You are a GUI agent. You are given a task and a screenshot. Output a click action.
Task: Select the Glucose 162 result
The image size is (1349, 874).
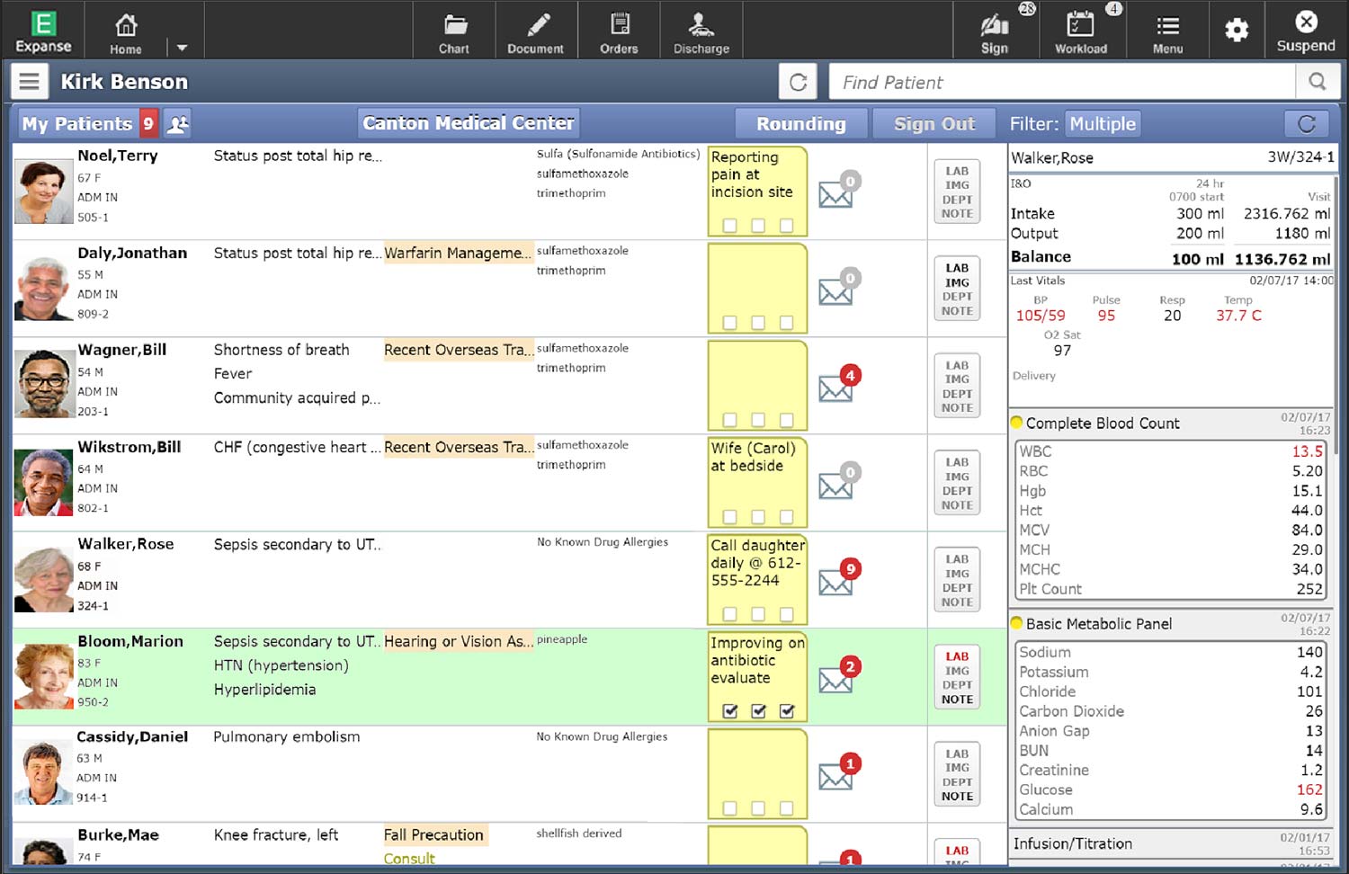pyautogui.click(x=1171, y=789)
